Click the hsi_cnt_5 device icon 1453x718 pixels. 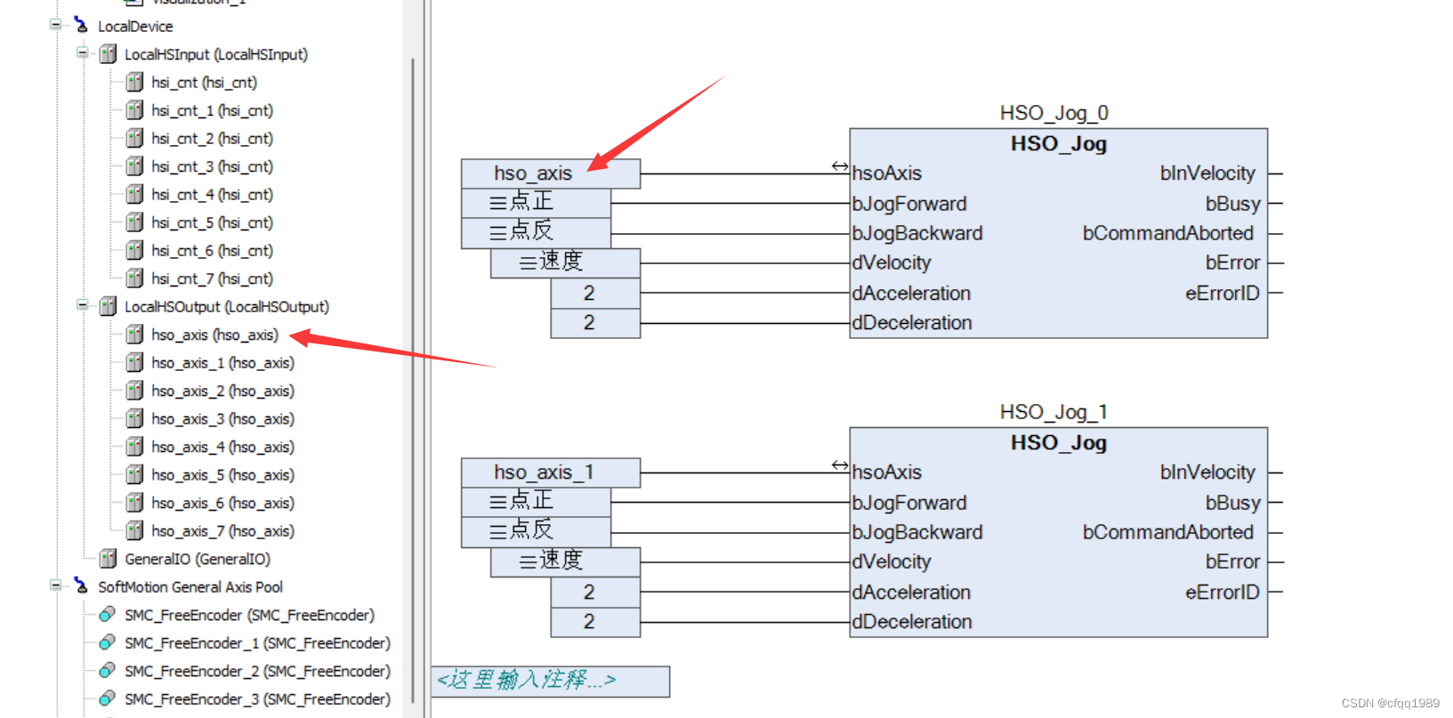coord(134,222)
